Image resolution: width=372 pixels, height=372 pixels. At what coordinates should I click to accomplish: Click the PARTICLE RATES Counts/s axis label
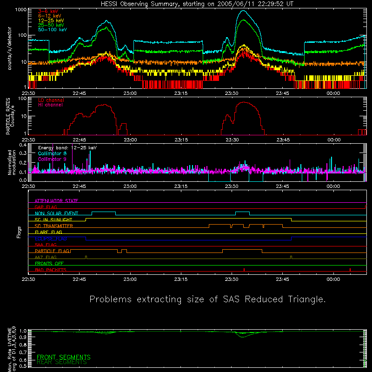click(10, 116)
